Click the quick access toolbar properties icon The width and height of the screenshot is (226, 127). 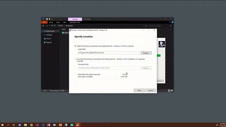[x=47, y=19]
